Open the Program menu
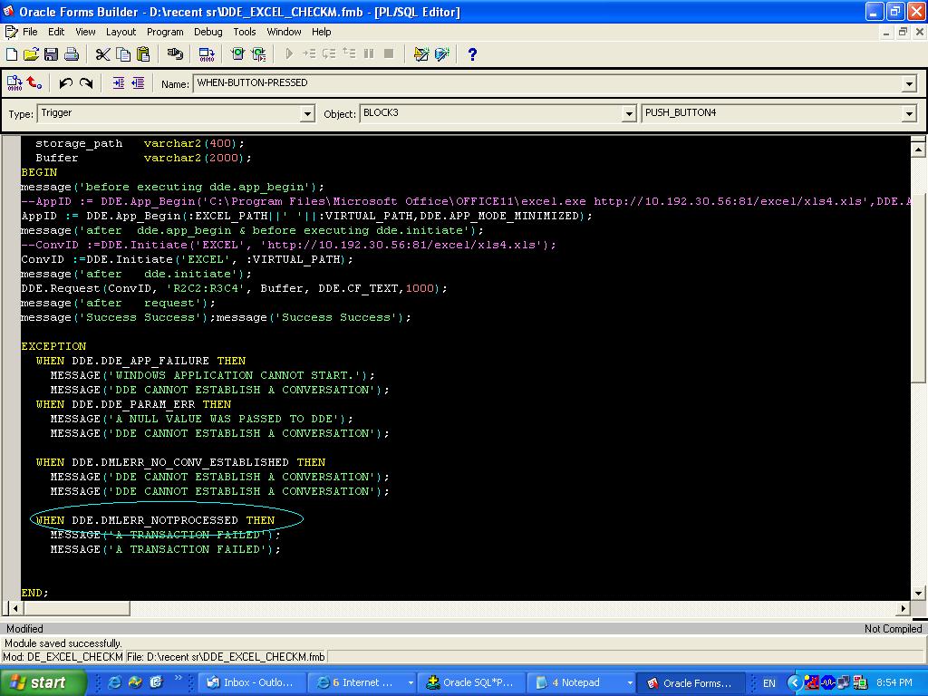Viewport: 928px width, 696px height. pyautogui.click(x=165, y=32)
